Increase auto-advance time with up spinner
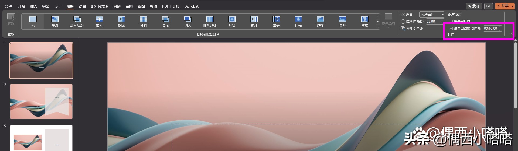Image resolution: width=518 pixels, height=151 pixels. coord(500,27)
